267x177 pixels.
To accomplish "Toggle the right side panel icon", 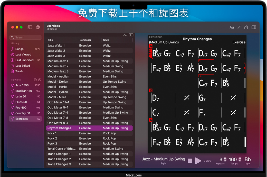I will [x=254, y=27].
